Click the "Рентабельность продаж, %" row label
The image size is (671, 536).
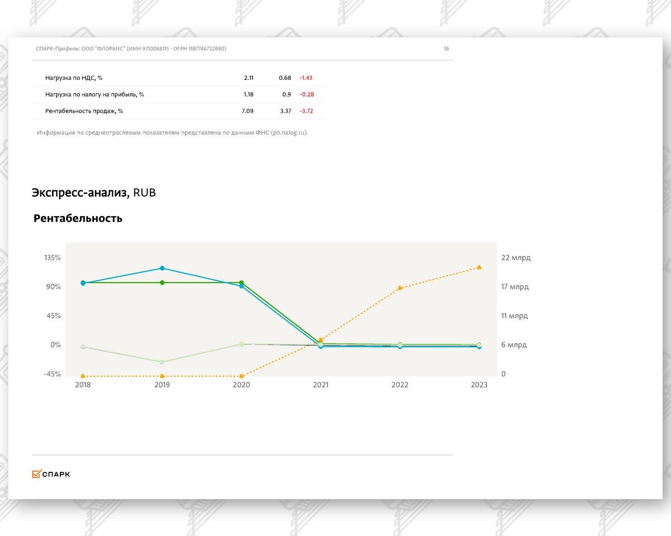point(84,111)
